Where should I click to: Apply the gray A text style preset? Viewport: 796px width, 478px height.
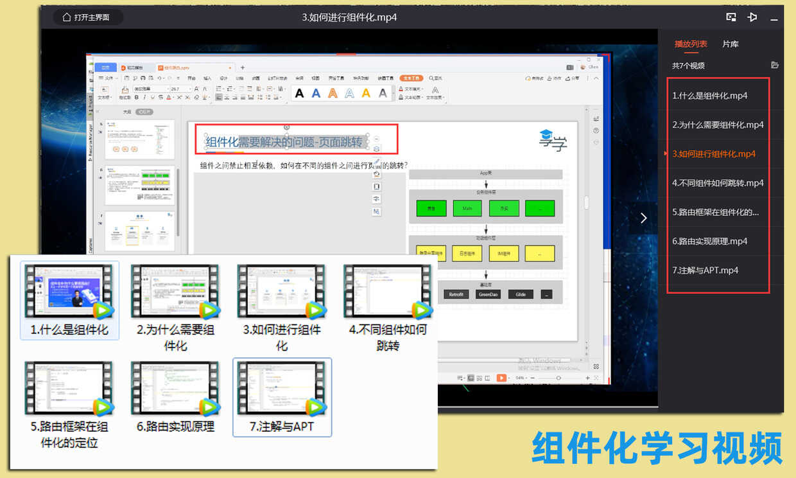(383, 93)
